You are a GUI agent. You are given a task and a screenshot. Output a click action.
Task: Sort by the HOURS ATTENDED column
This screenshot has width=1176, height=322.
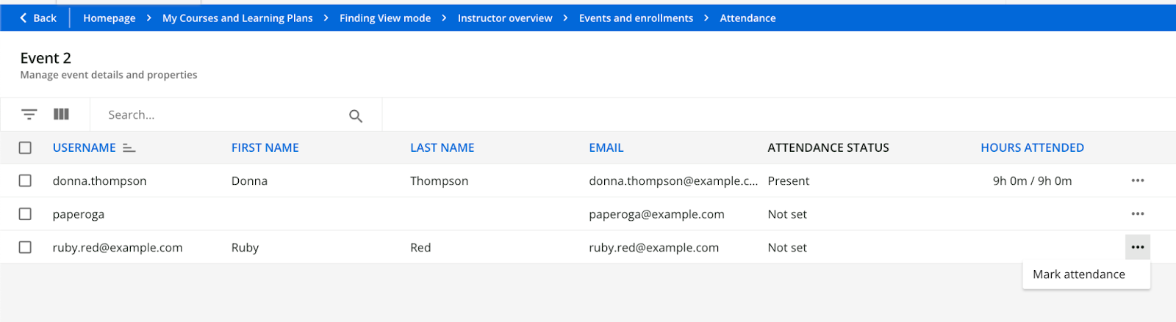tap(1032, 148)
